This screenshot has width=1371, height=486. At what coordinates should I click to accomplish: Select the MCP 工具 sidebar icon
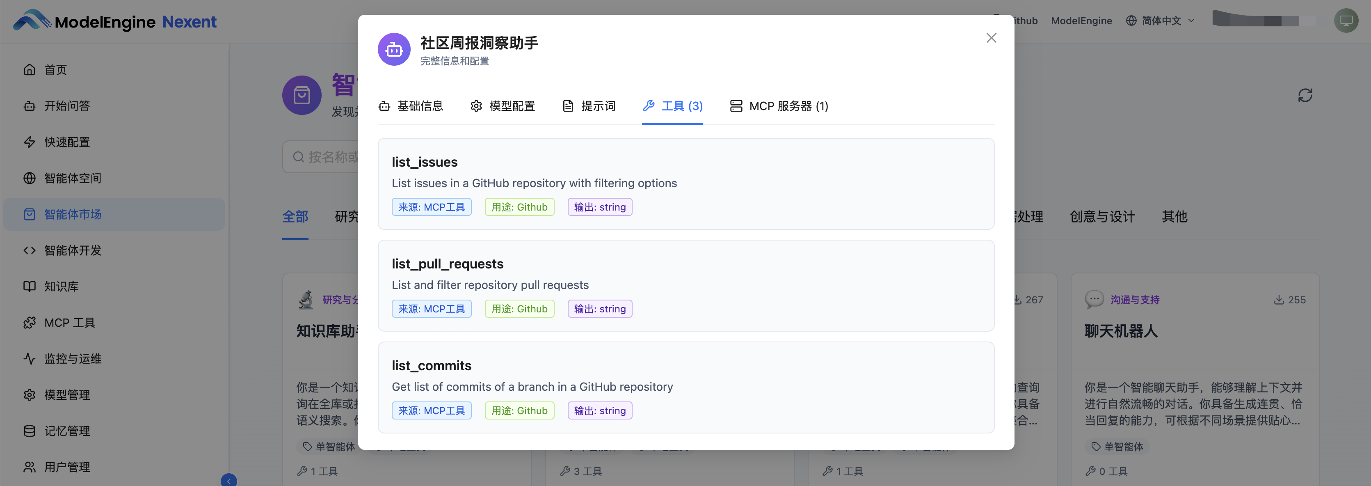click(x=30, y=323)
